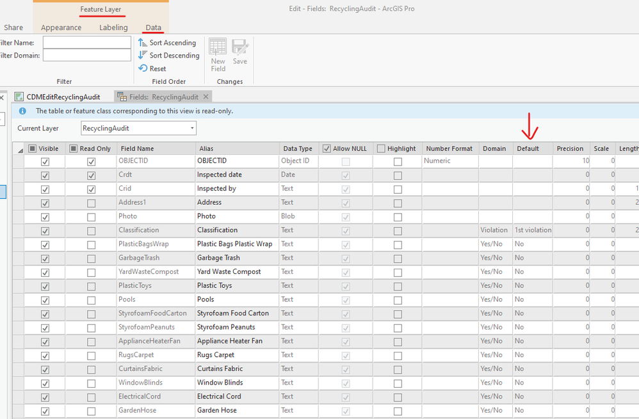Viewport: 639px width, 419px height.
Task: Check Highlight for the Classification field
Action: pyautogui.click(x=398, y=231)
